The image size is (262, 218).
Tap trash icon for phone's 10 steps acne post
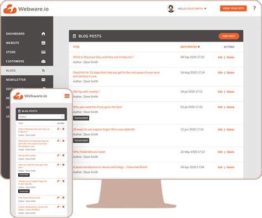pos(64,141)
